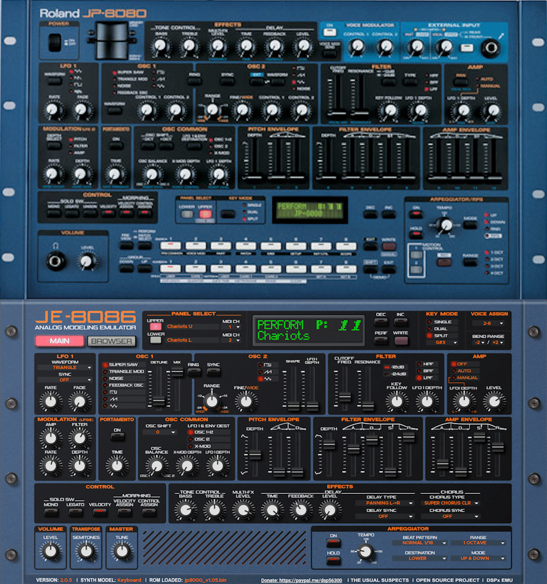Open the LFO 1 Sync dropdown

tap(65, 380)
